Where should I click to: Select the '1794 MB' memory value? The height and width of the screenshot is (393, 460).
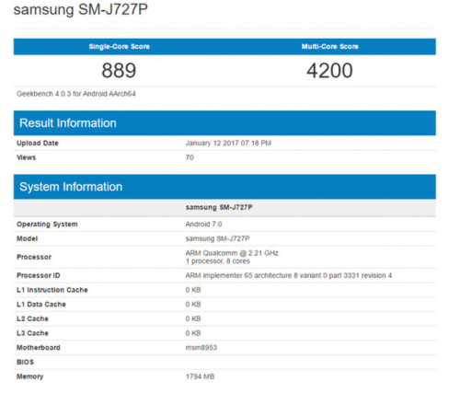click(200, 376)
